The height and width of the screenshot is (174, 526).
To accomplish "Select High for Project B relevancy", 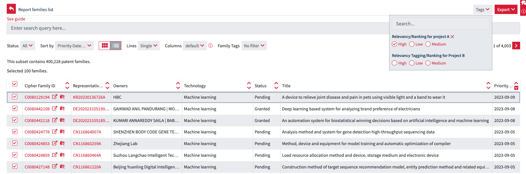I will 394,63.
